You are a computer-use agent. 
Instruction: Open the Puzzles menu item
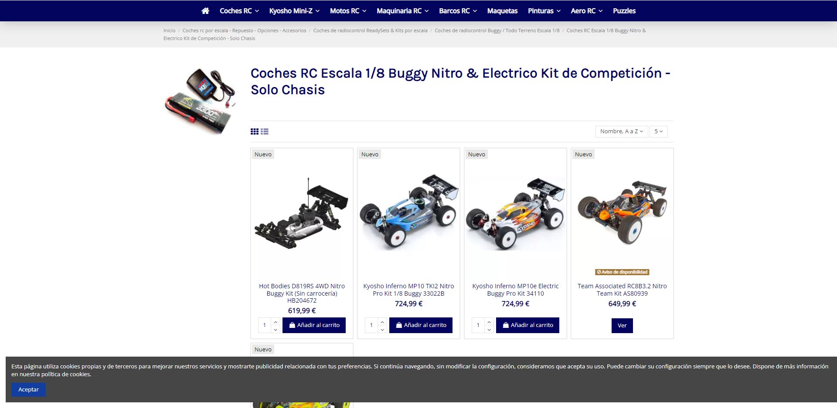(x=624, y=11)
